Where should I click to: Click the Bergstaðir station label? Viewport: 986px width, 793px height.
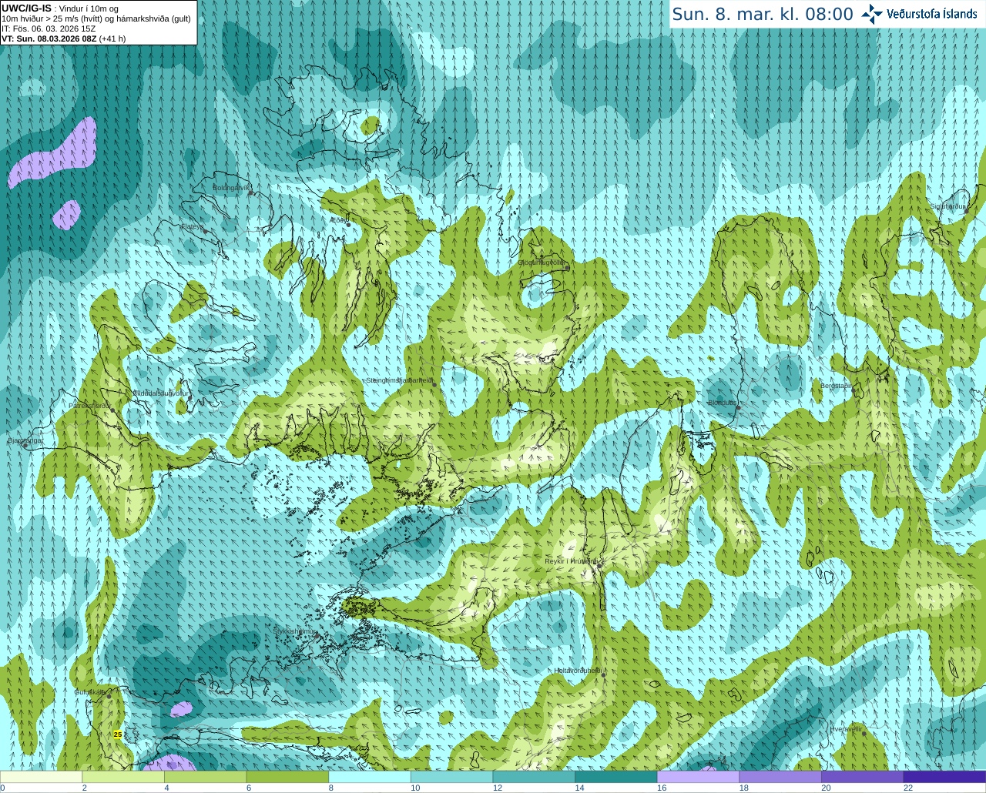(x=837, y=386)
